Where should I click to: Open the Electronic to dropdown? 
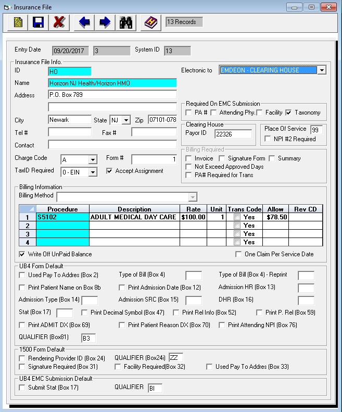[x=322, y=70]
